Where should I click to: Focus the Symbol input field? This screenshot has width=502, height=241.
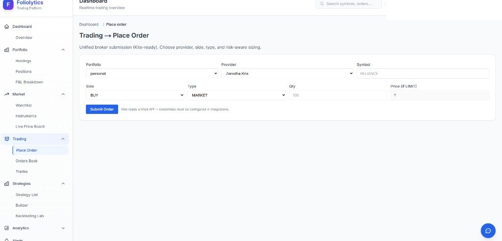coord(423,73)
